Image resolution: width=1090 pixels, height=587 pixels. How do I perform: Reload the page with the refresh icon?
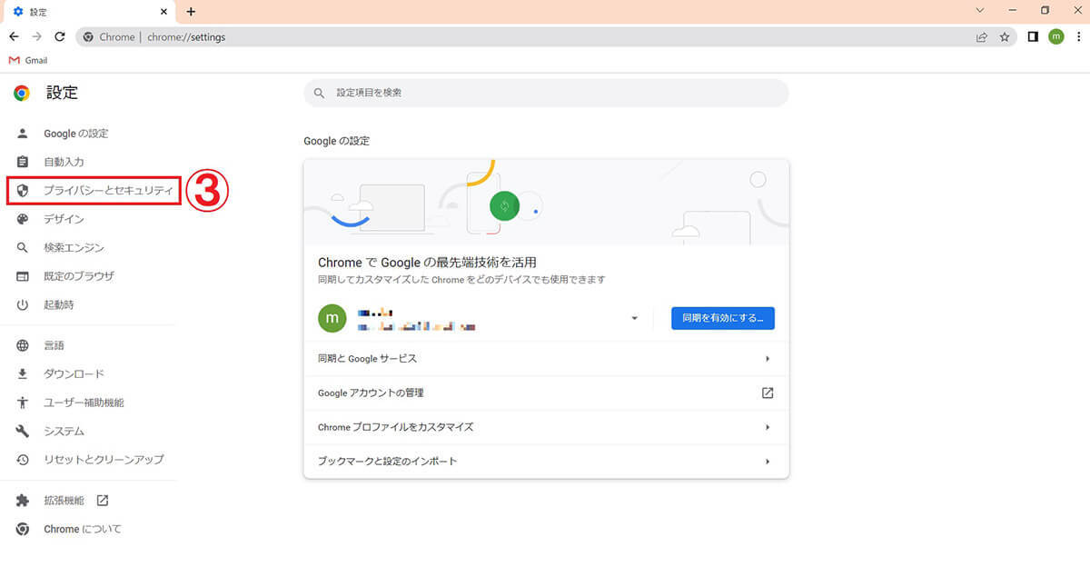60,37
